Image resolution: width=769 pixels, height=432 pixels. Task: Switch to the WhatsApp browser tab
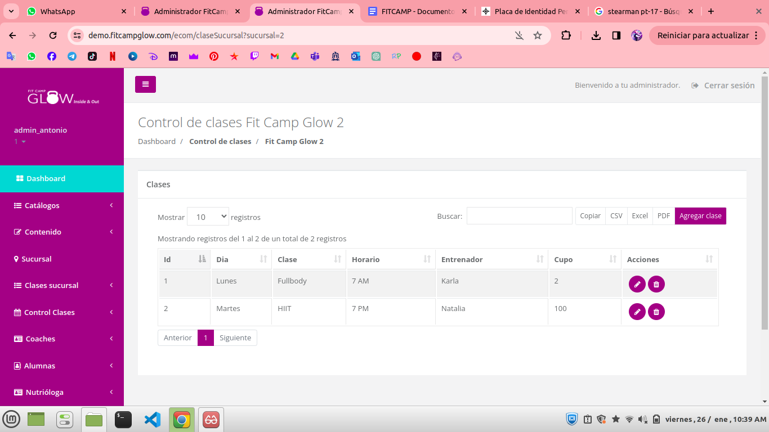tap(78, 11)
